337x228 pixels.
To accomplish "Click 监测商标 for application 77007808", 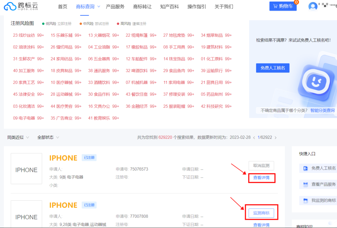I will [261, 213].
